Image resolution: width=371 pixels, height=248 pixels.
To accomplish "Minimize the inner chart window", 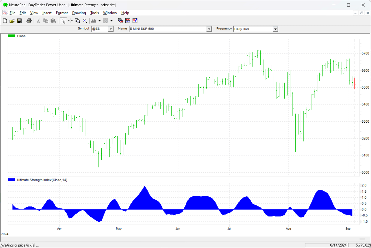I will [x=355, y=13].
